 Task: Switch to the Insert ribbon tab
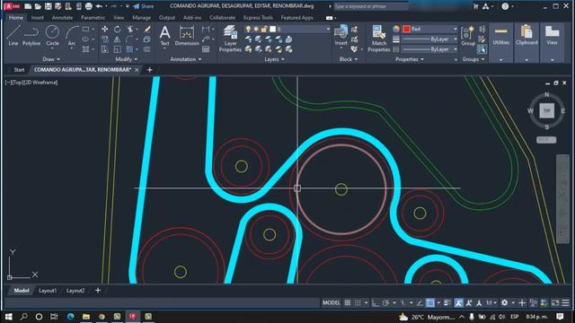(x=37, y=18)
